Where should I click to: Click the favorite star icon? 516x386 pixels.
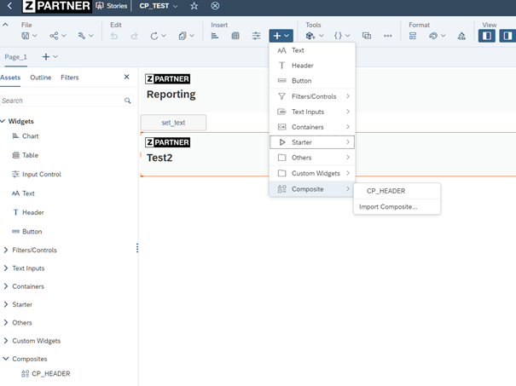click(194, 6)
